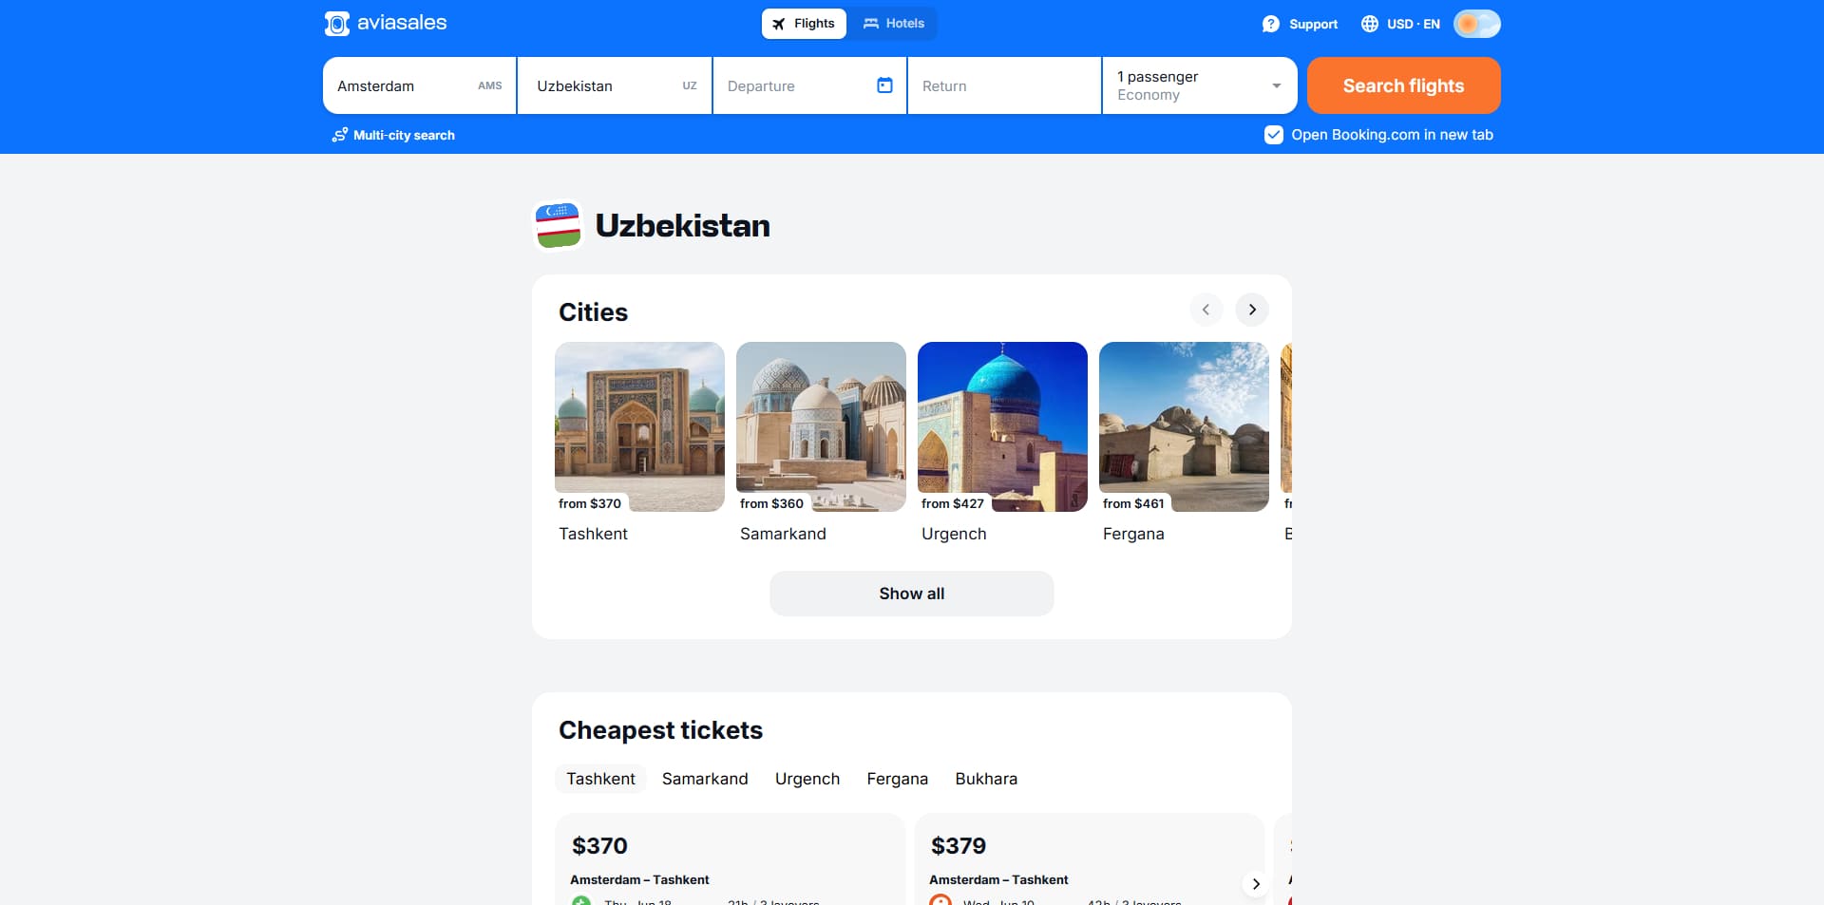Click the Search flights button
The height and width of the screenshot is (905, 1824).
point(1404,85)
